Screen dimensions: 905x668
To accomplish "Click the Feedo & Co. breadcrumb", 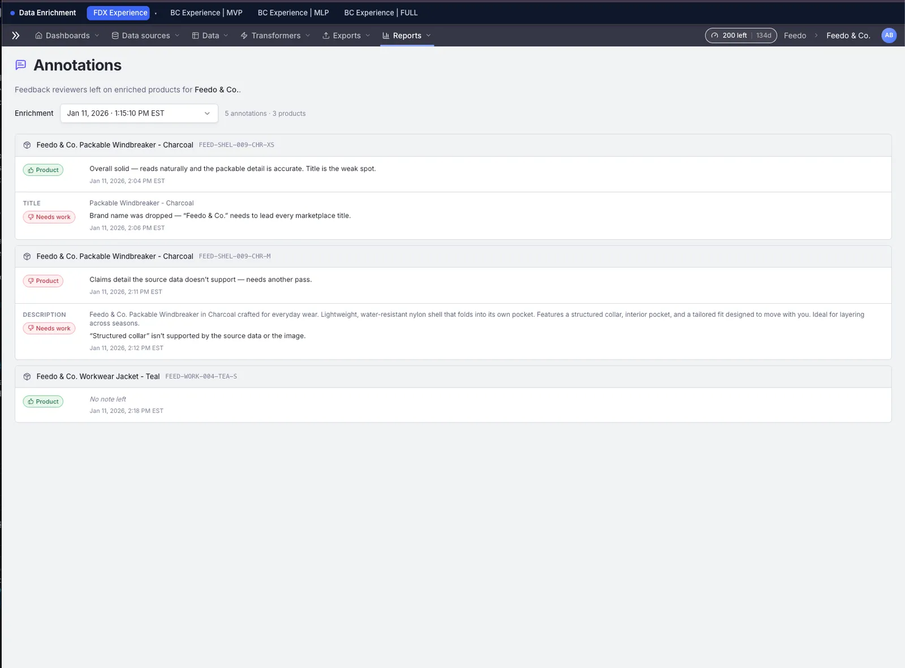I will coord(848,35).
